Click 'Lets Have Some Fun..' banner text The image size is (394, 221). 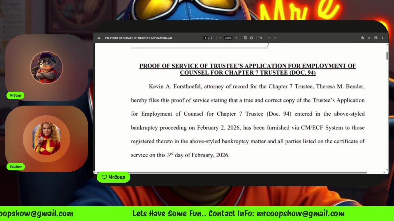tap(169, 214)
